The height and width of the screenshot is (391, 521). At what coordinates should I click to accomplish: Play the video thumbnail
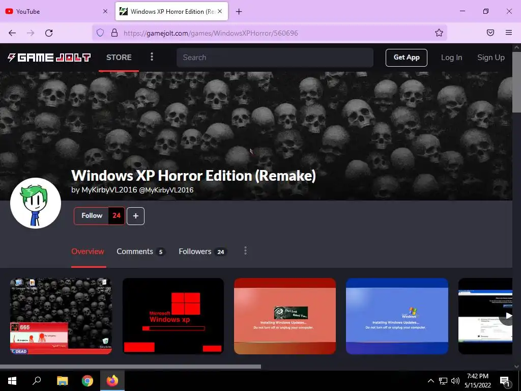tap(485, 316)
